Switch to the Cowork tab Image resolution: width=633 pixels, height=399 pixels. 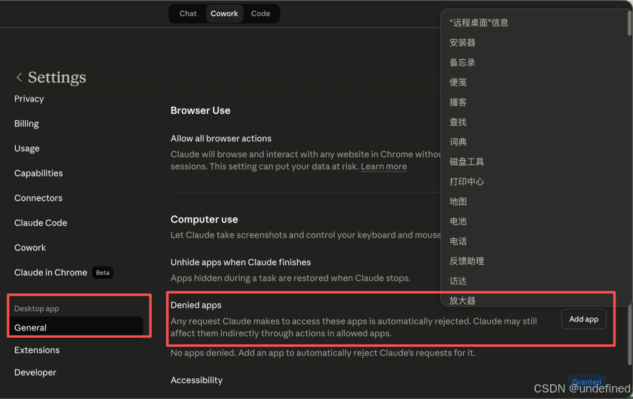[224, 13]
